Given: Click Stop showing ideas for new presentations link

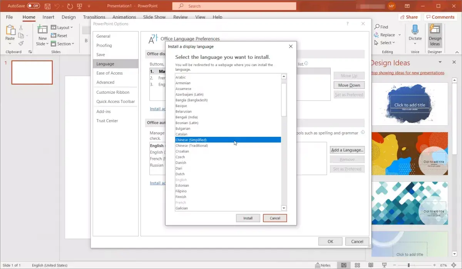Looking at the screenshot, I should [408, 73].
